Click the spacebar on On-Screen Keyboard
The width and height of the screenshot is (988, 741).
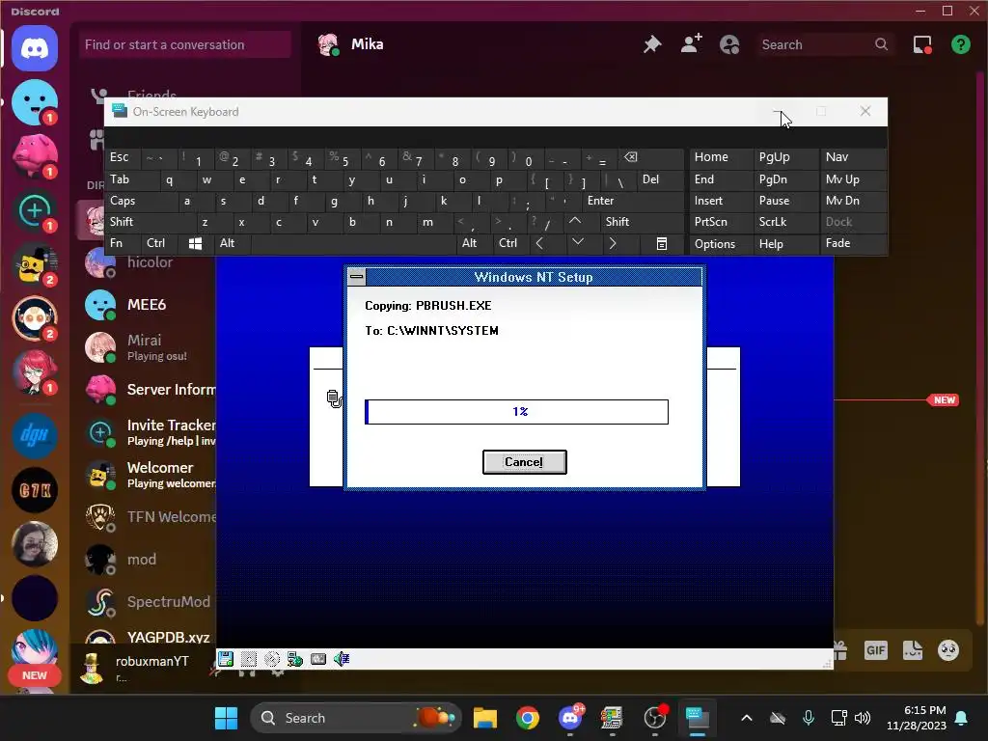pyautogui.click(x=354, y=244)
